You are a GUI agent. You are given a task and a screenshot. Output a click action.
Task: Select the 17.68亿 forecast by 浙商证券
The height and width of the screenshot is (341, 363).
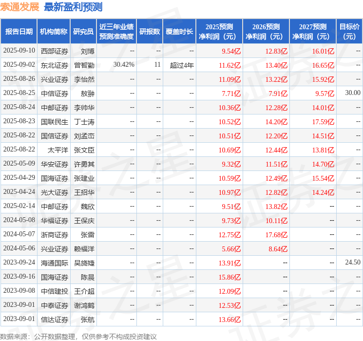276,235
